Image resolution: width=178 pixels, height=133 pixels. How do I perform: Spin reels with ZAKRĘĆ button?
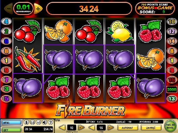tap(151, 128)
